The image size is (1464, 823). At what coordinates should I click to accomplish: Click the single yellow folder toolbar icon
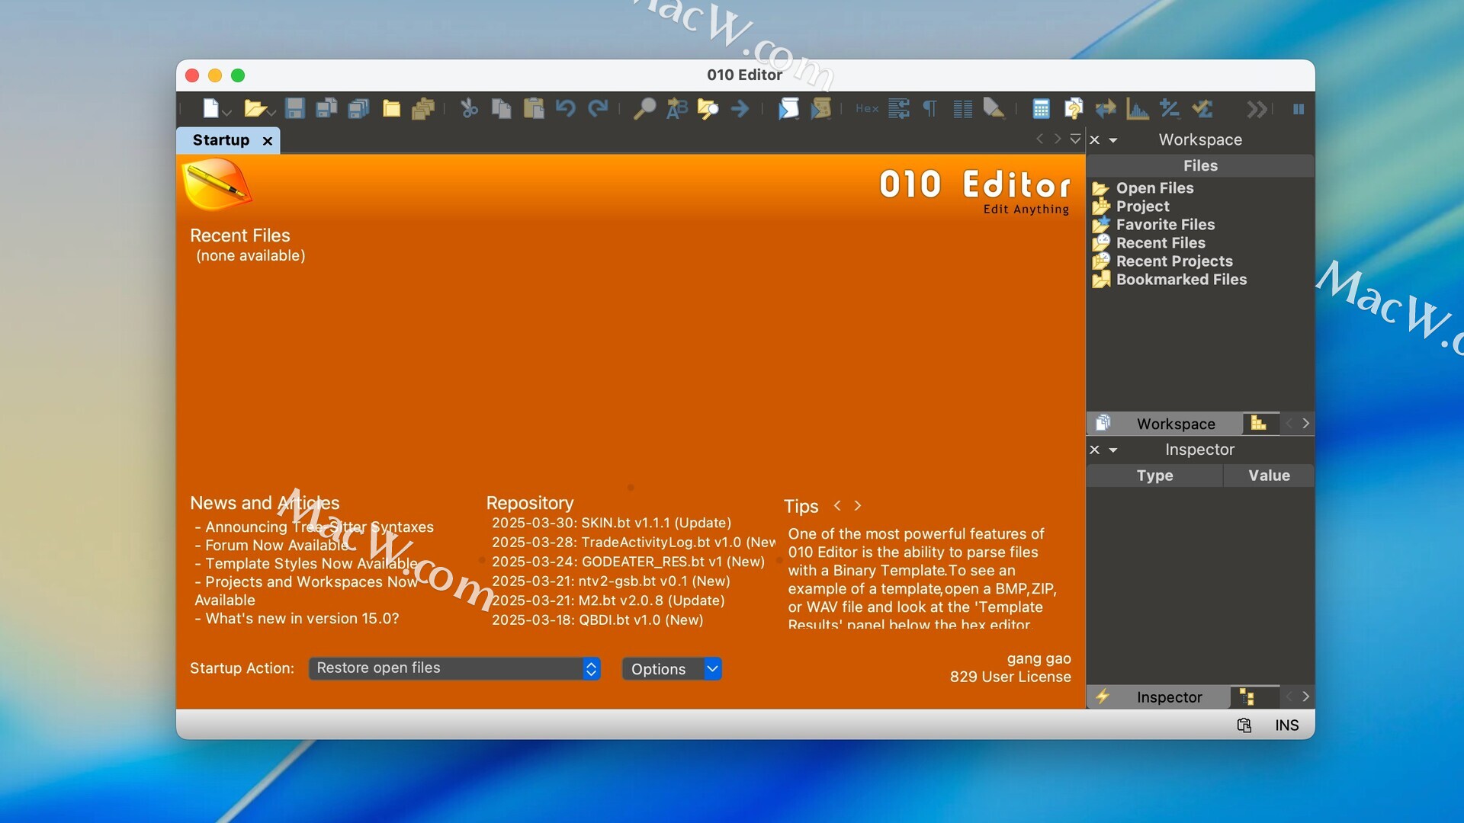[391, 109]
